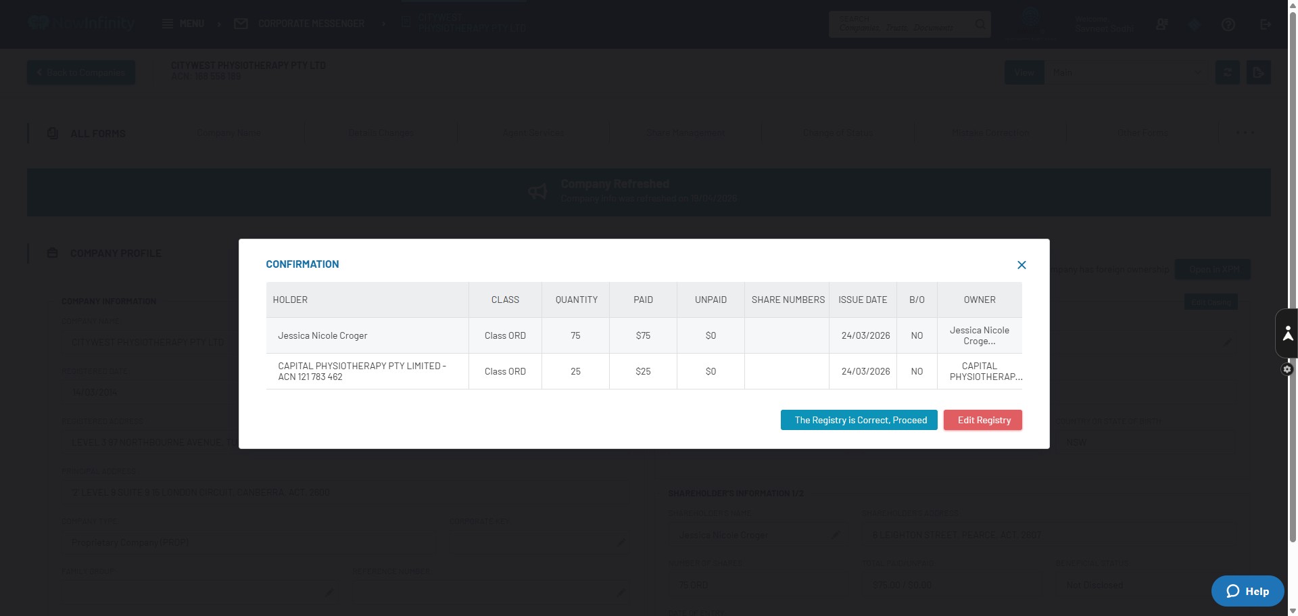Close the Confirmation dialog with the X

[1021, 265]
